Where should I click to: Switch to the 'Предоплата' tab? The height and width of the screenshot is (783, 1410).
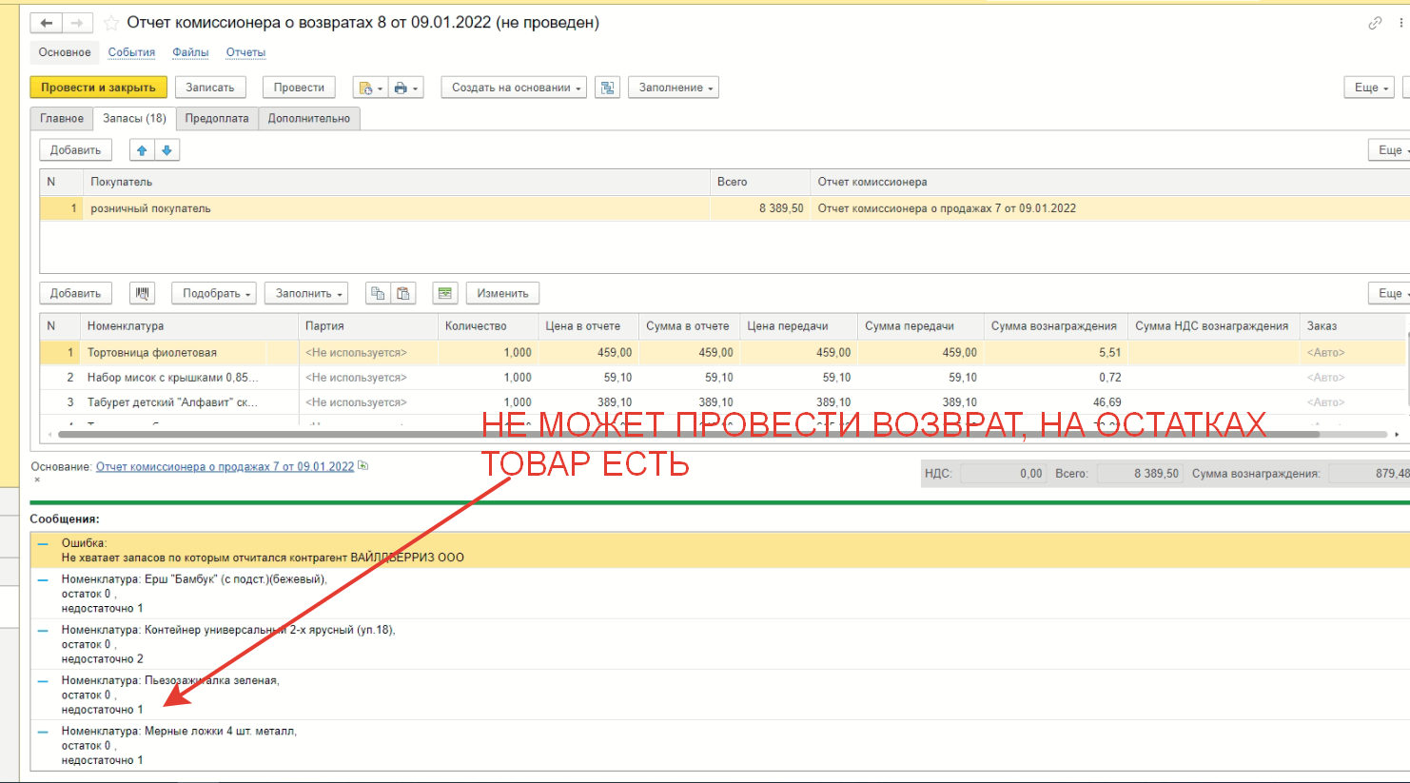217,119
